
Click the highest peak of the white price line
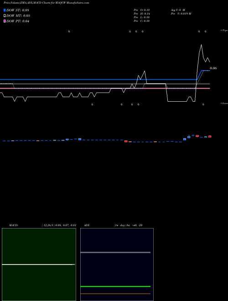pos(201,45)
